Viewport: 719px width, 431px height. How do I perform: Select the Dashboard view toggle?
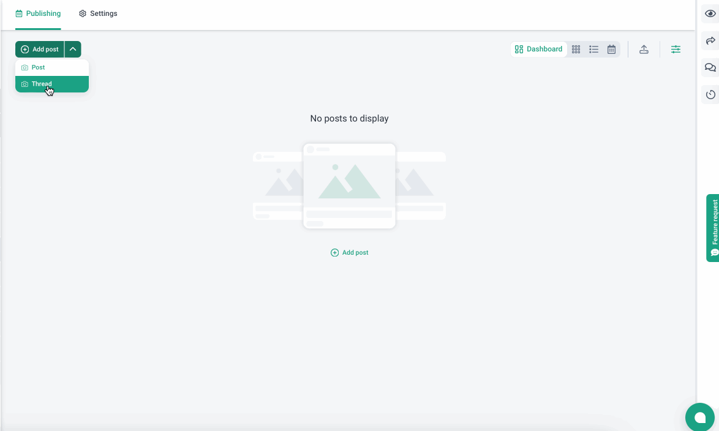click(x=539, y=50)
